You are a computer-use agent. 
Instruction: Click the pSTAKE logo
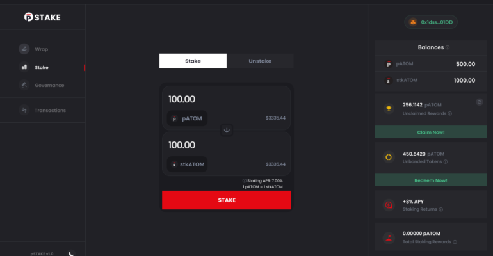[42, 17]
